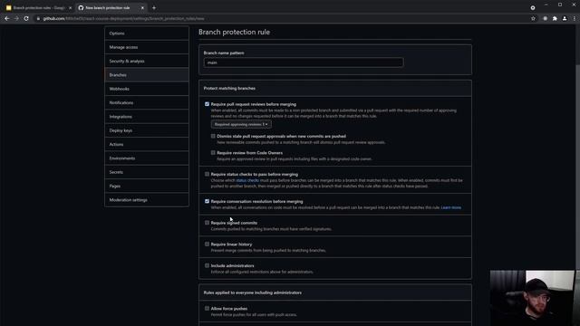Open Moderation settings
The image size is (580, 326).
click(x=147, y=200)
